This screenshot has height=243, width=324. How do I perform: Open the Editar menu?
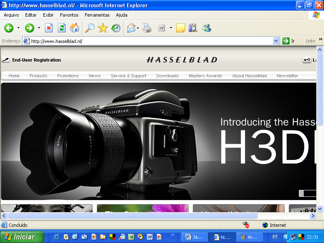point(31,15)
